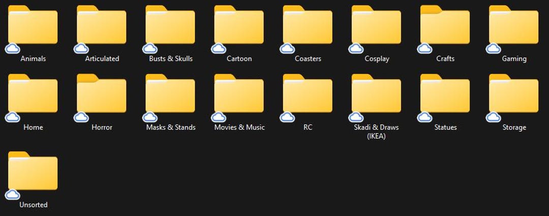
Task: Select the Animals folder icon
Action: [x=33, y=25]
